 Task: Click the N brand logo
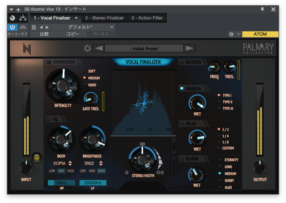pyautogui.click(x=27, y=49)
